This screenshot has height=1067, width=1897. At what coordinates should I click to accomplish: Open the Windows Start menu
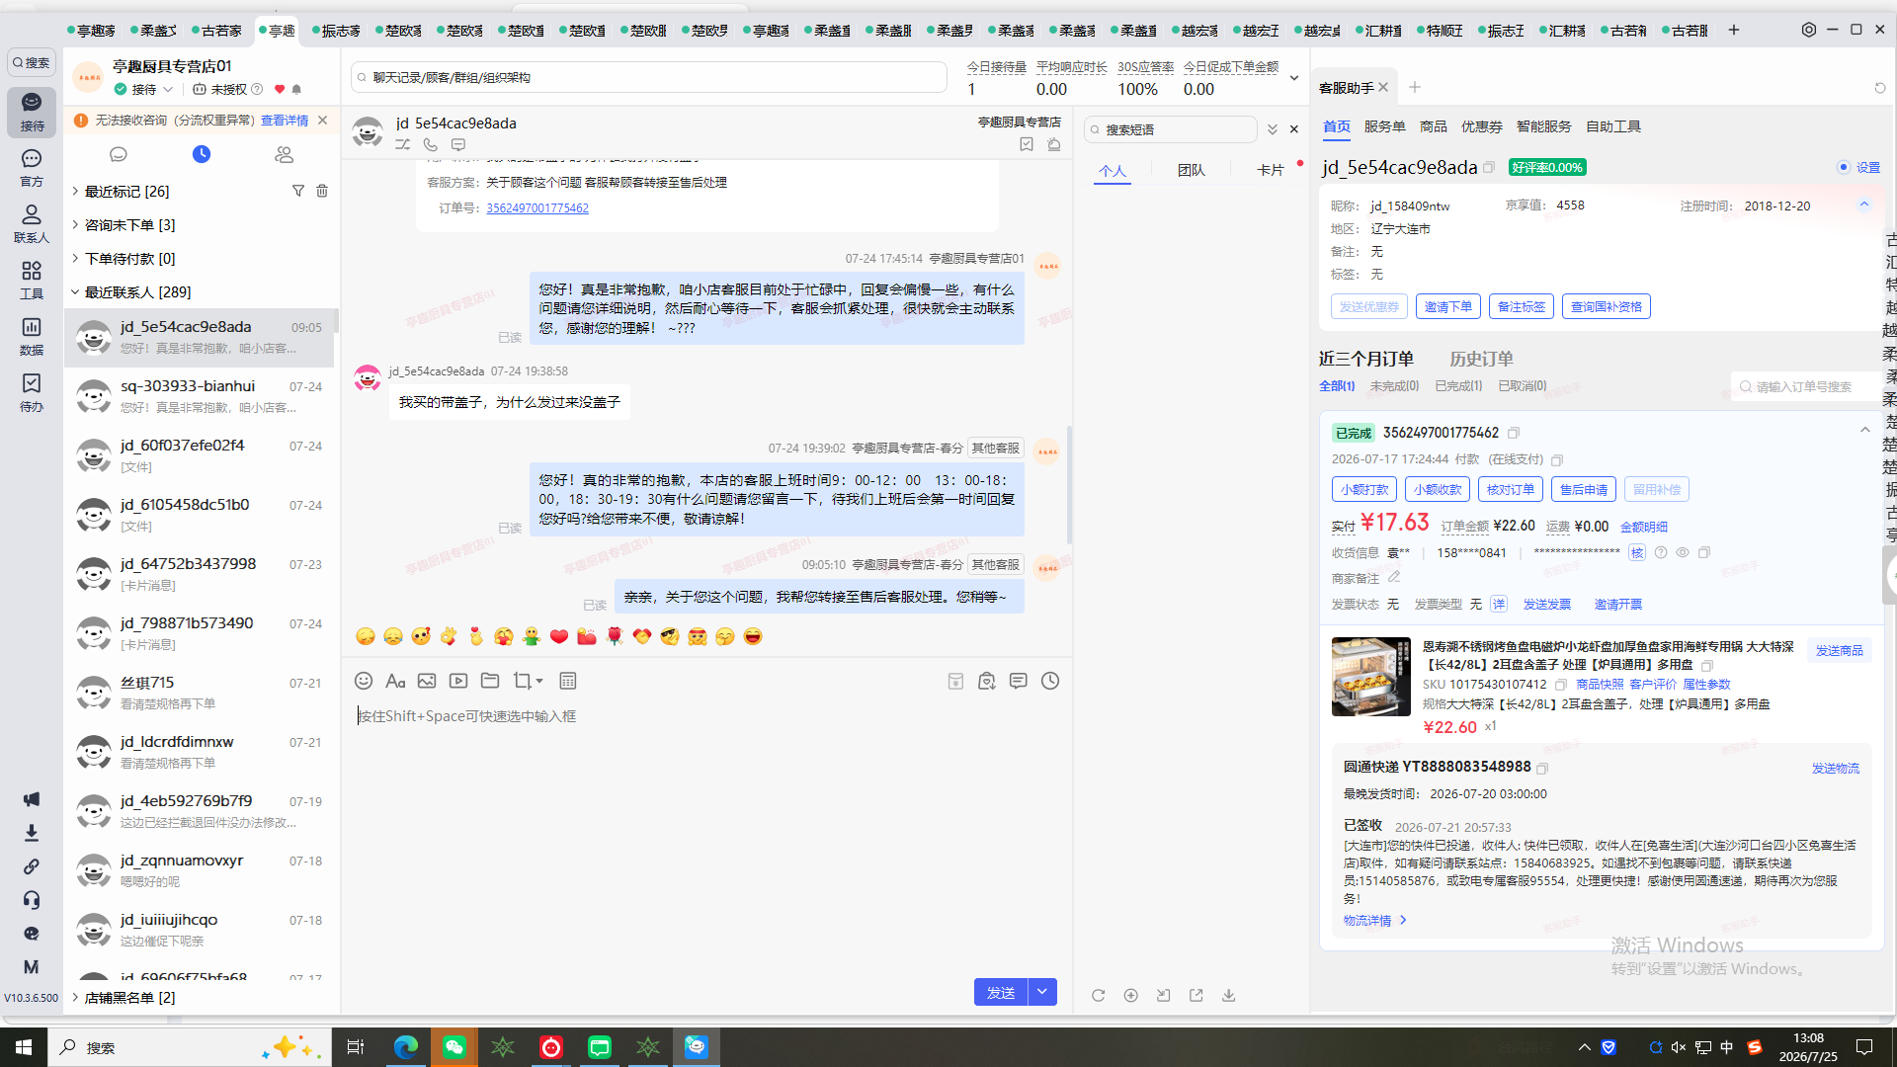pyautogui.click(x=24, y=1047)
